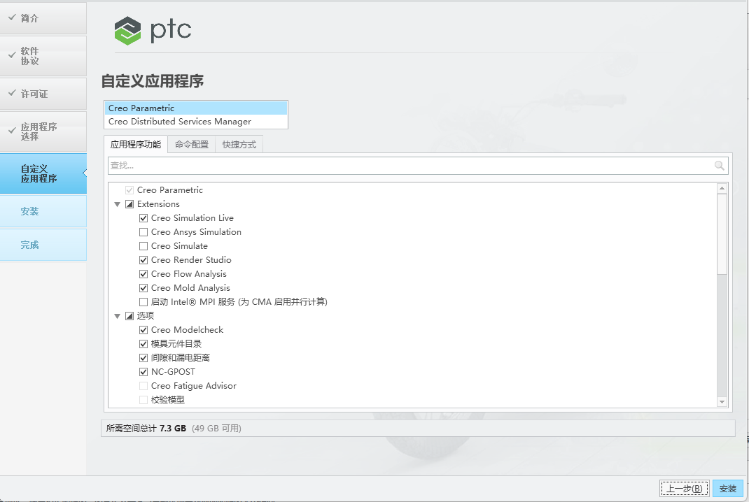Select Creo Distributed Services Manager
The width and height of the screenshot is (749, 502).
tap(196, 122)
